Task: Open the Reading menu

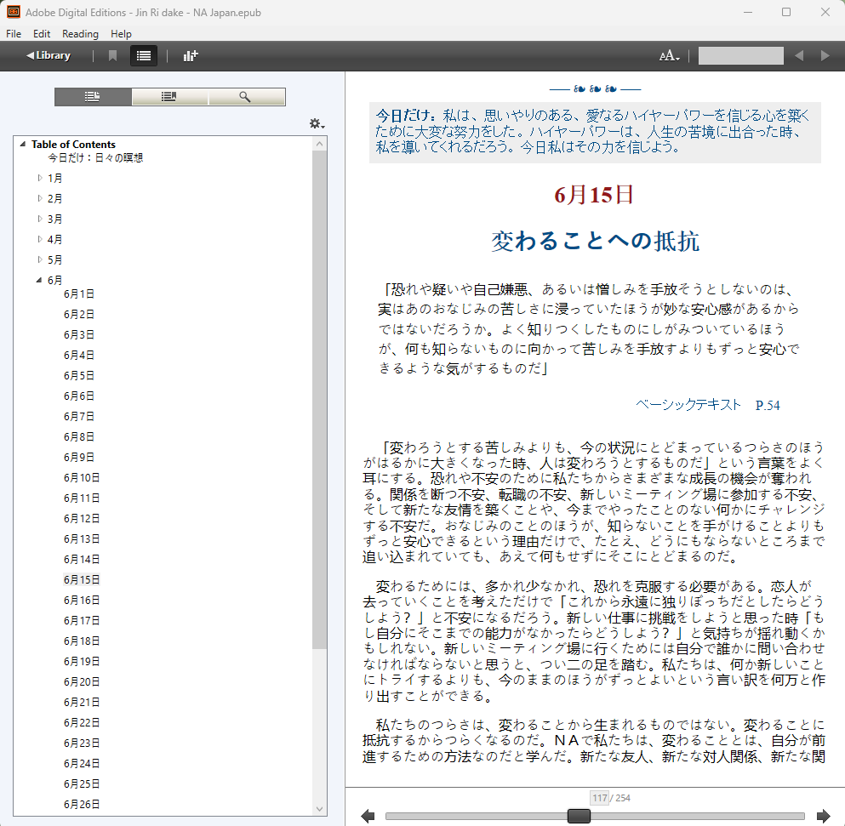Action: click(x=80, y=34)
